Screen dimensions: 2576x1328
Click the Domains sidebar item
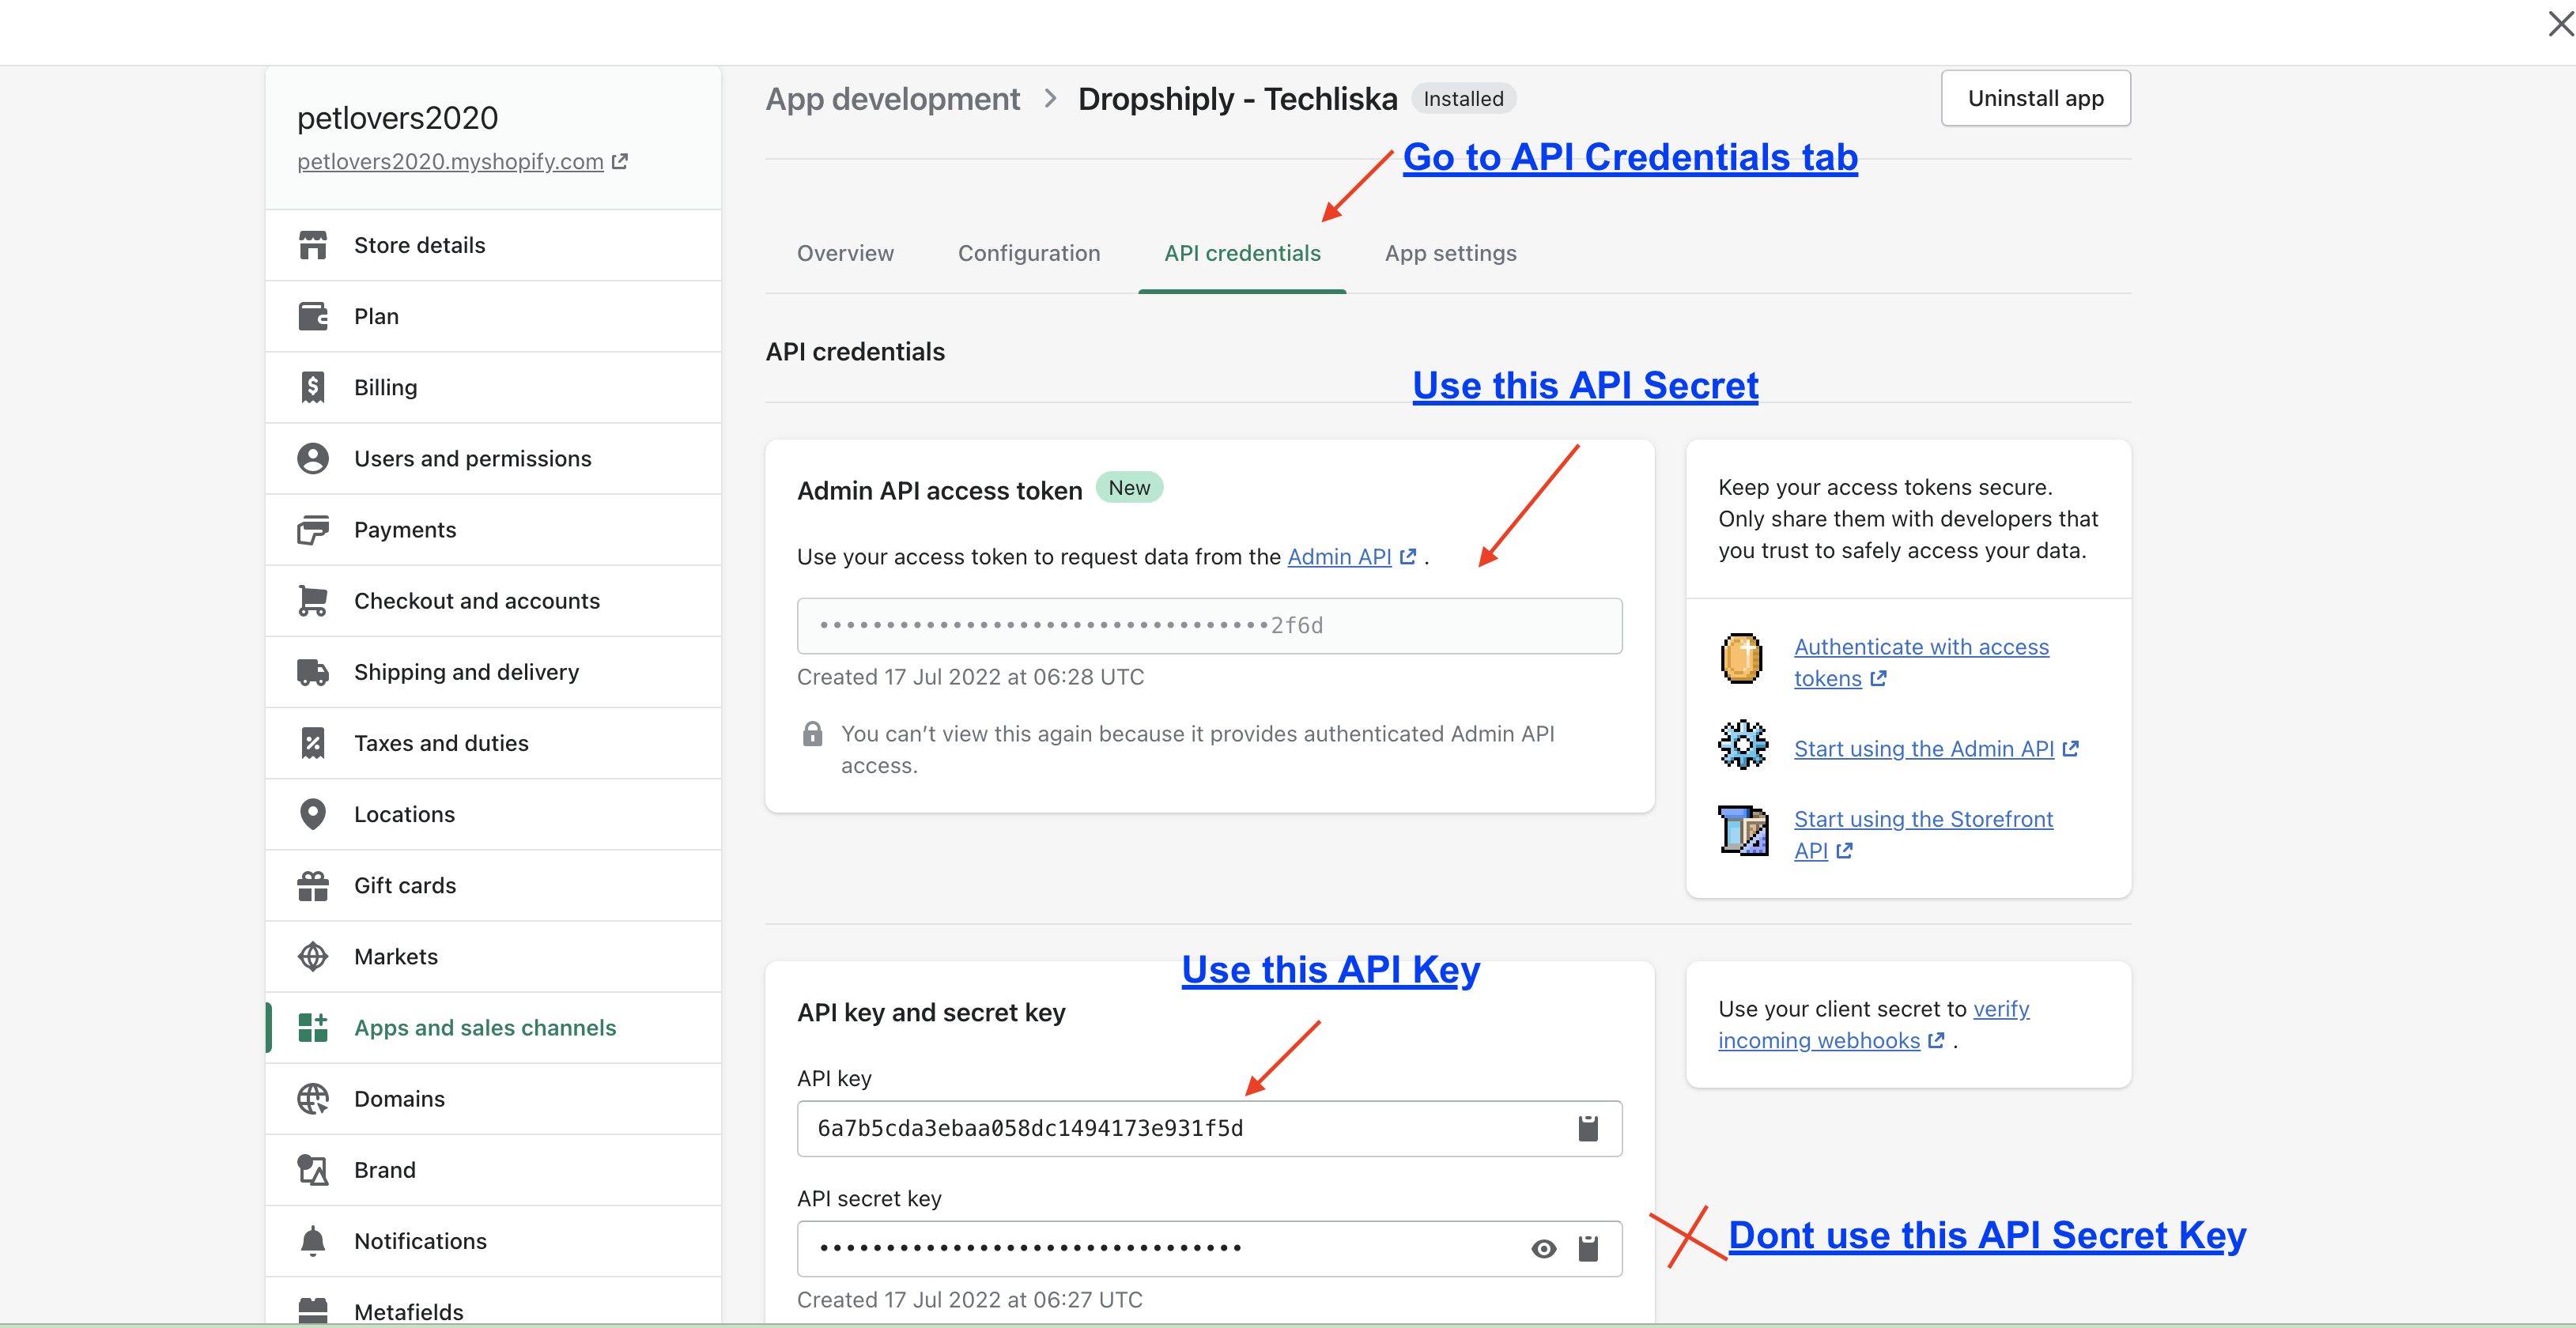(x=399, y=1099)
